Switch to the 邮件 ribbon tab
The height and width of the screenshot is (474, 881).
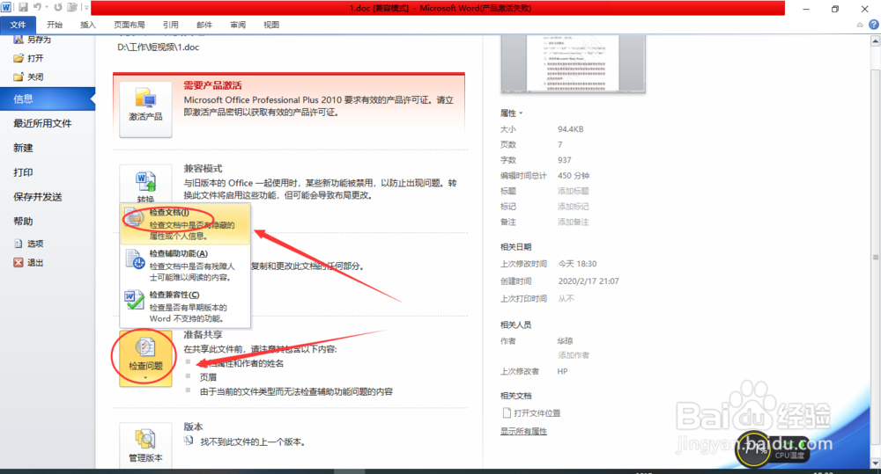pyautogui.click(x=204, y=25)
